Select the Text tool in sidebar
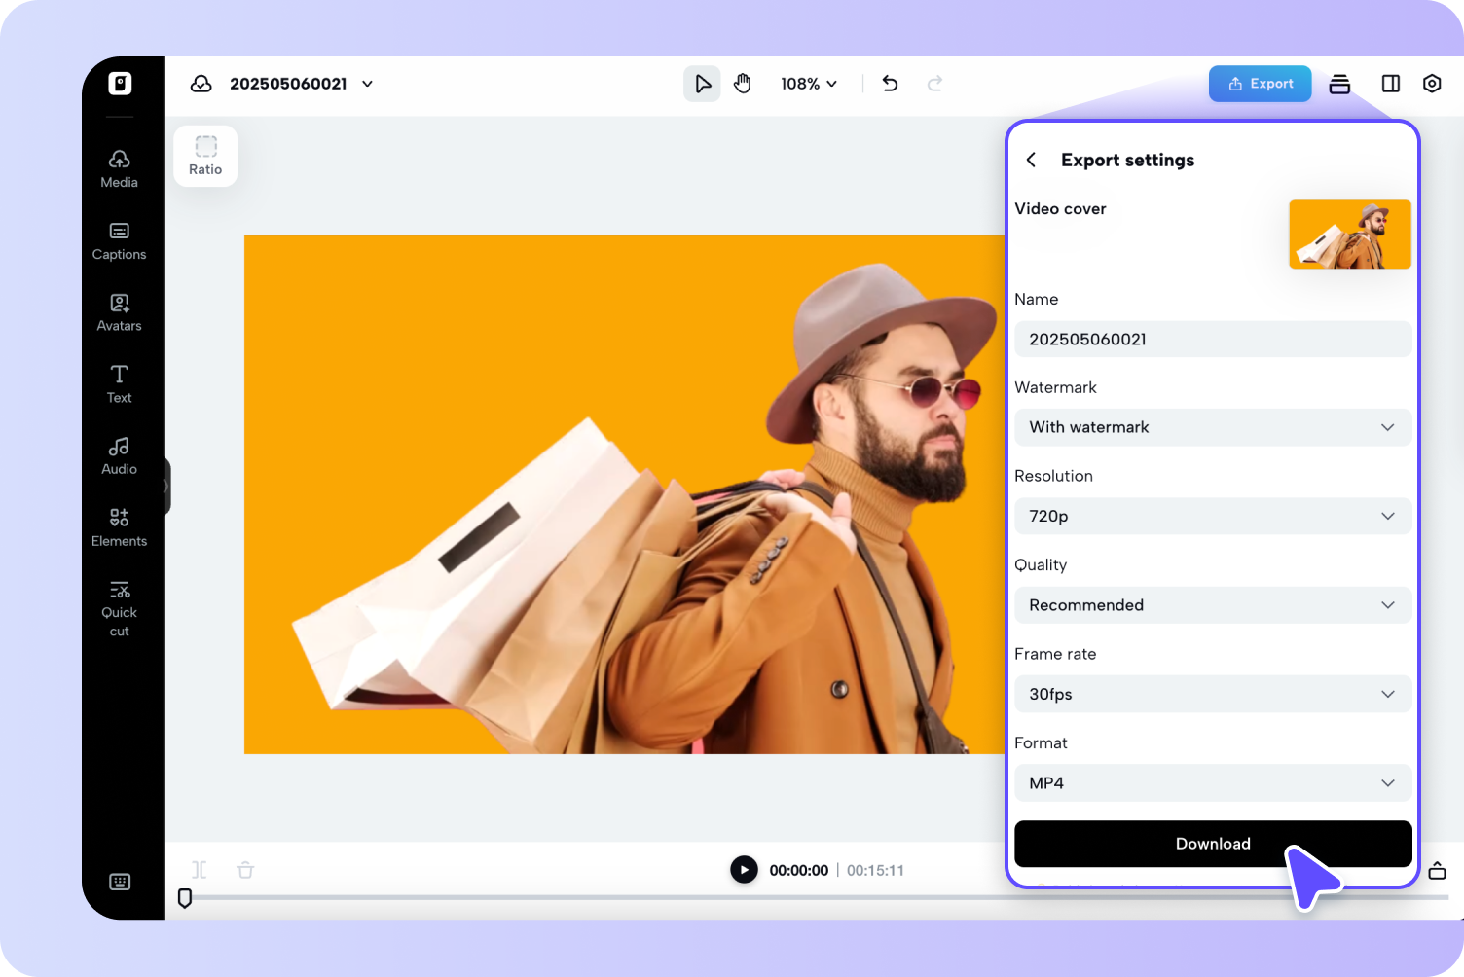Screen dimensions: 1464x977 coord(120,384)
